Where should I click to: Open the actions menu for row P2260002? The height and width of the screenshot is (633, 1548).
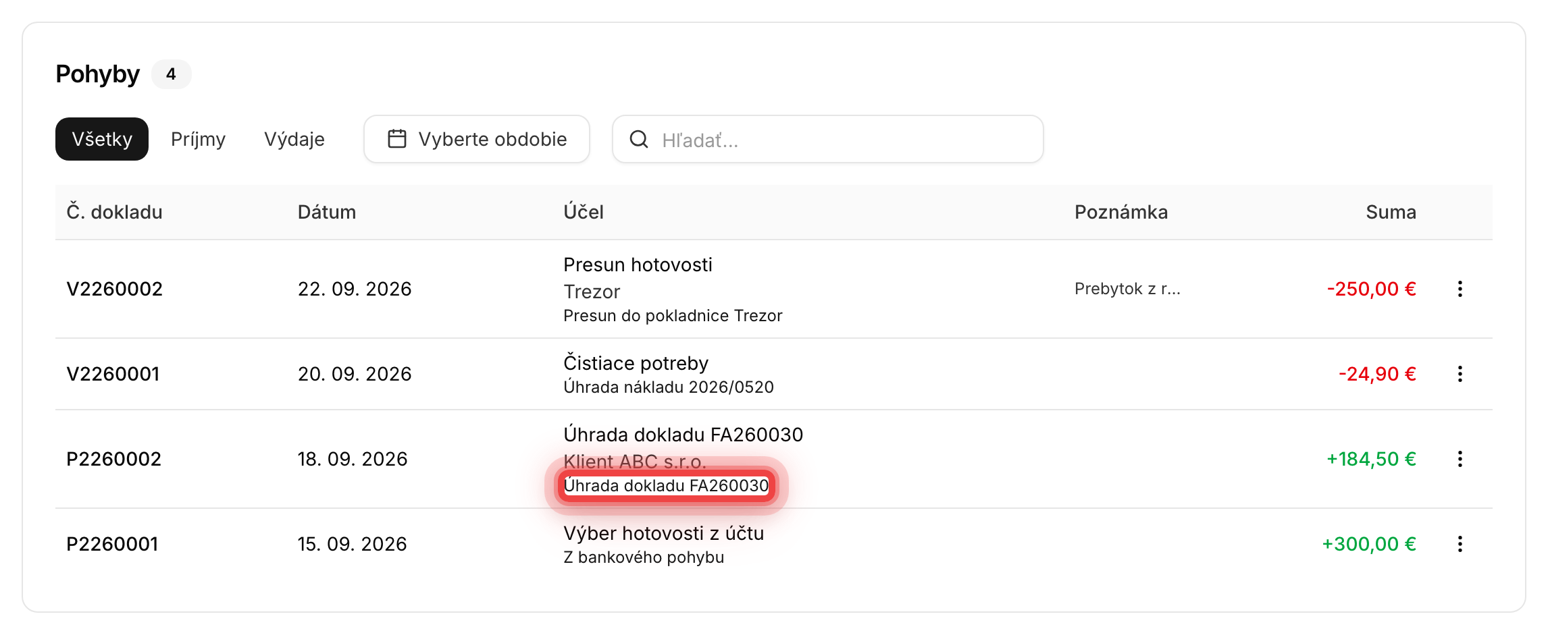tap(1460, 459)
